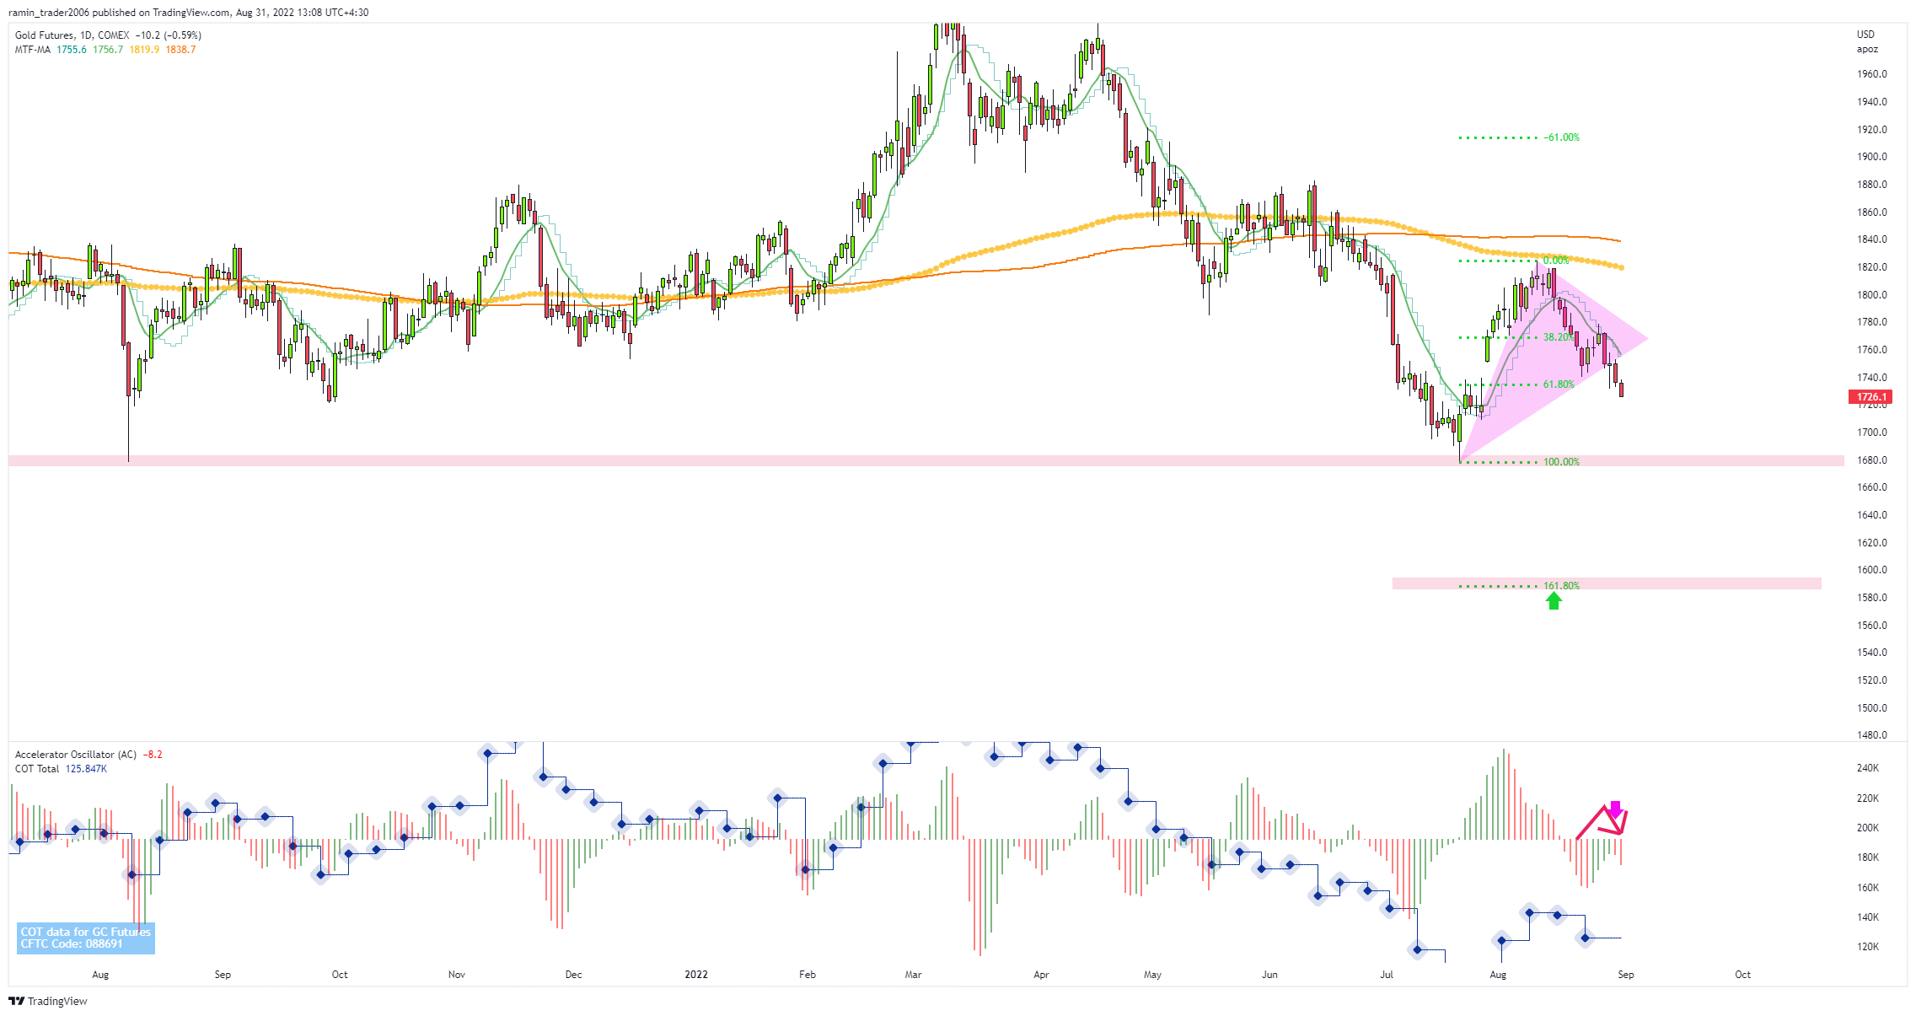Click the MTF-MA value 1819.9

point(144,50)
